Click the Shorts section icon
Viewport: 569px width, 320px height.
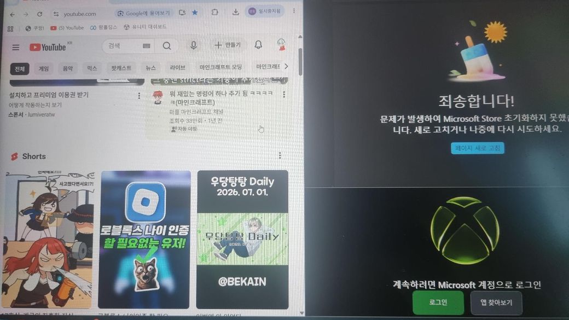15,156
